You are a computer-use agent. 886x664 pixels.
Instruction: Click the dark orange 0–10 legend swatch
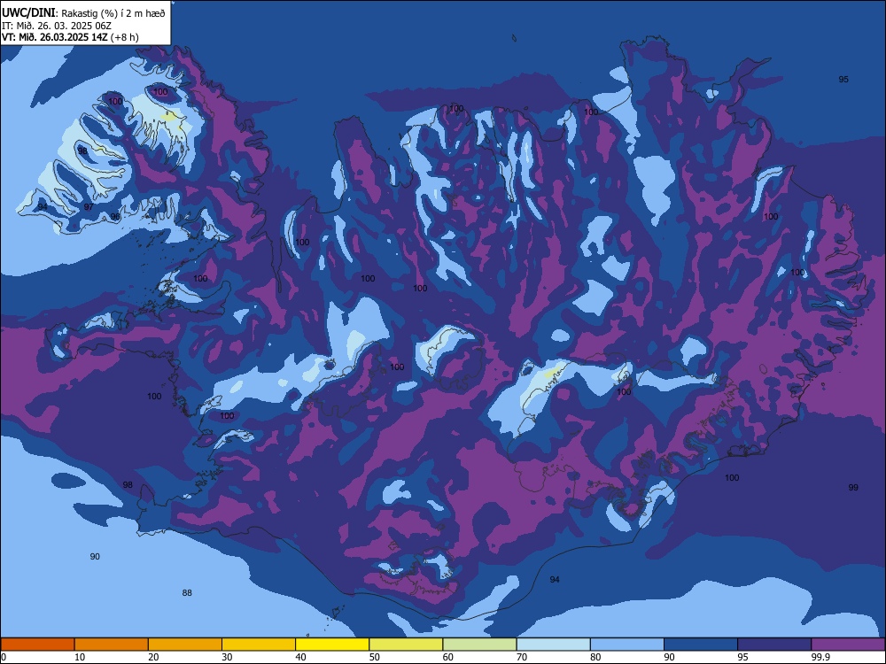(37, 645)
